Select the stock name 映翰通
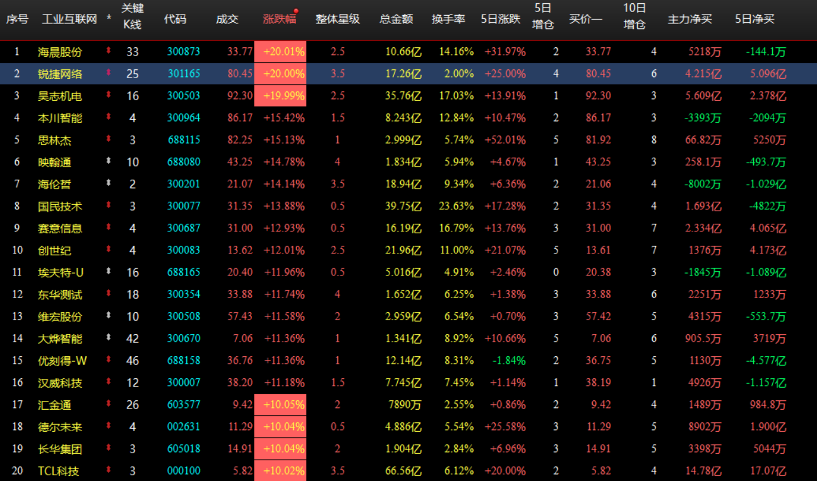 [x=54, y=162]
